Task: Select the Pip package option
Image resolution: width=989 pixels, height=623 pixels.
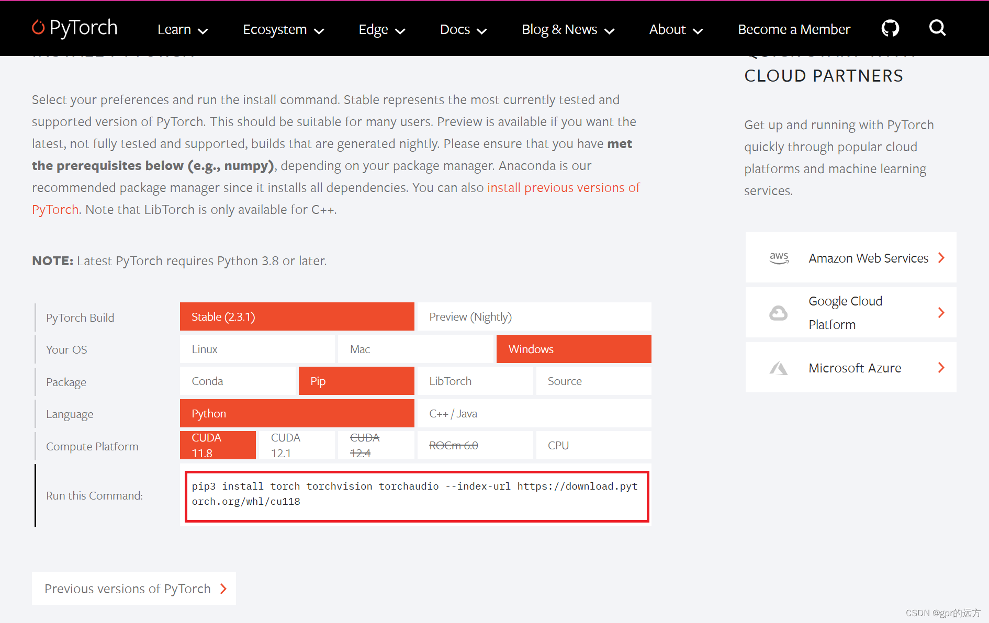Action: 356,381
